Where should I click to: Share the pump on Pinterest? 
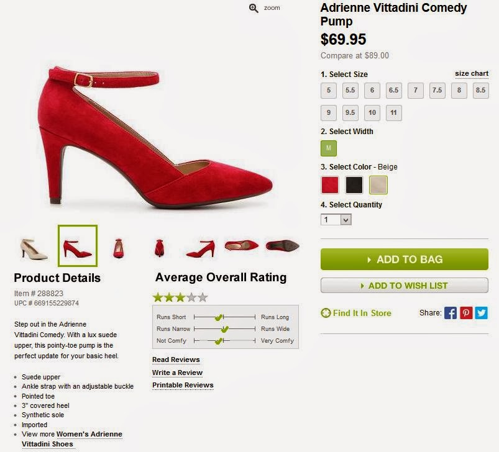(x=466, y=313)
